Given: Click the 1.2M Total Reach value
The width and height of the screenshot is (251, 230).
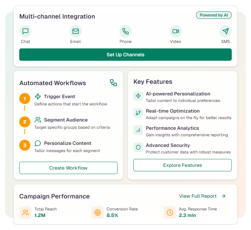Looking at the screenshot, I should (40, 215).
